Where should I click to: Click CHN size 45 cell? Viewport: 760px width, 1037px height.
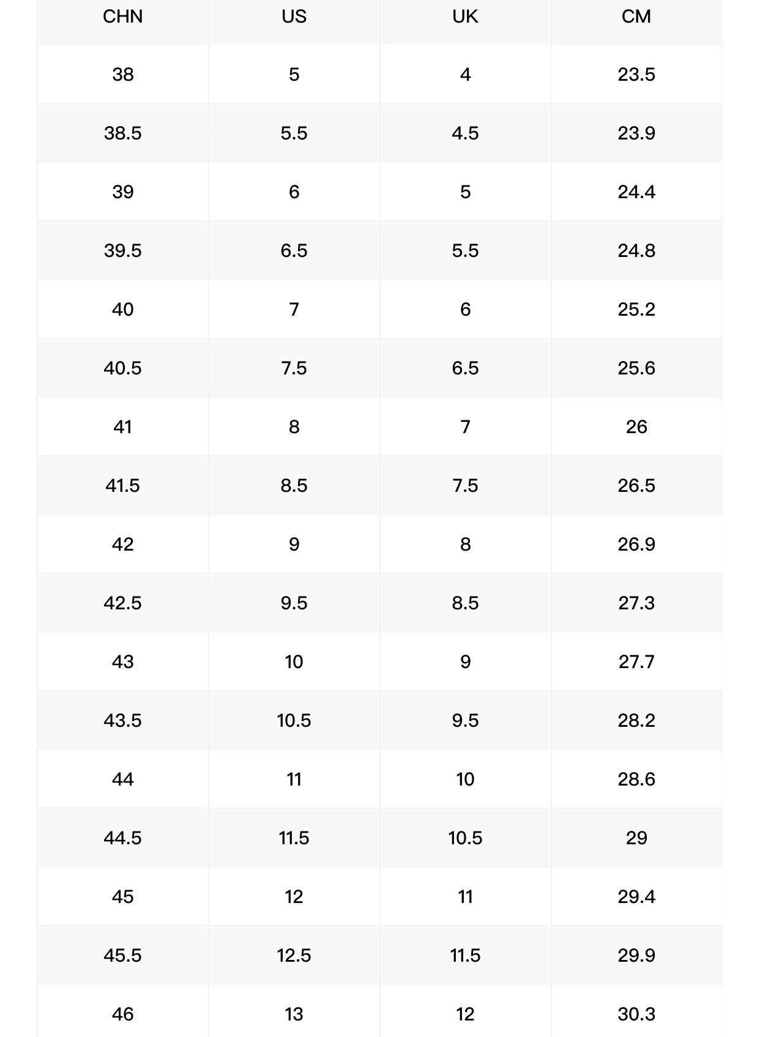click(123, 896)
